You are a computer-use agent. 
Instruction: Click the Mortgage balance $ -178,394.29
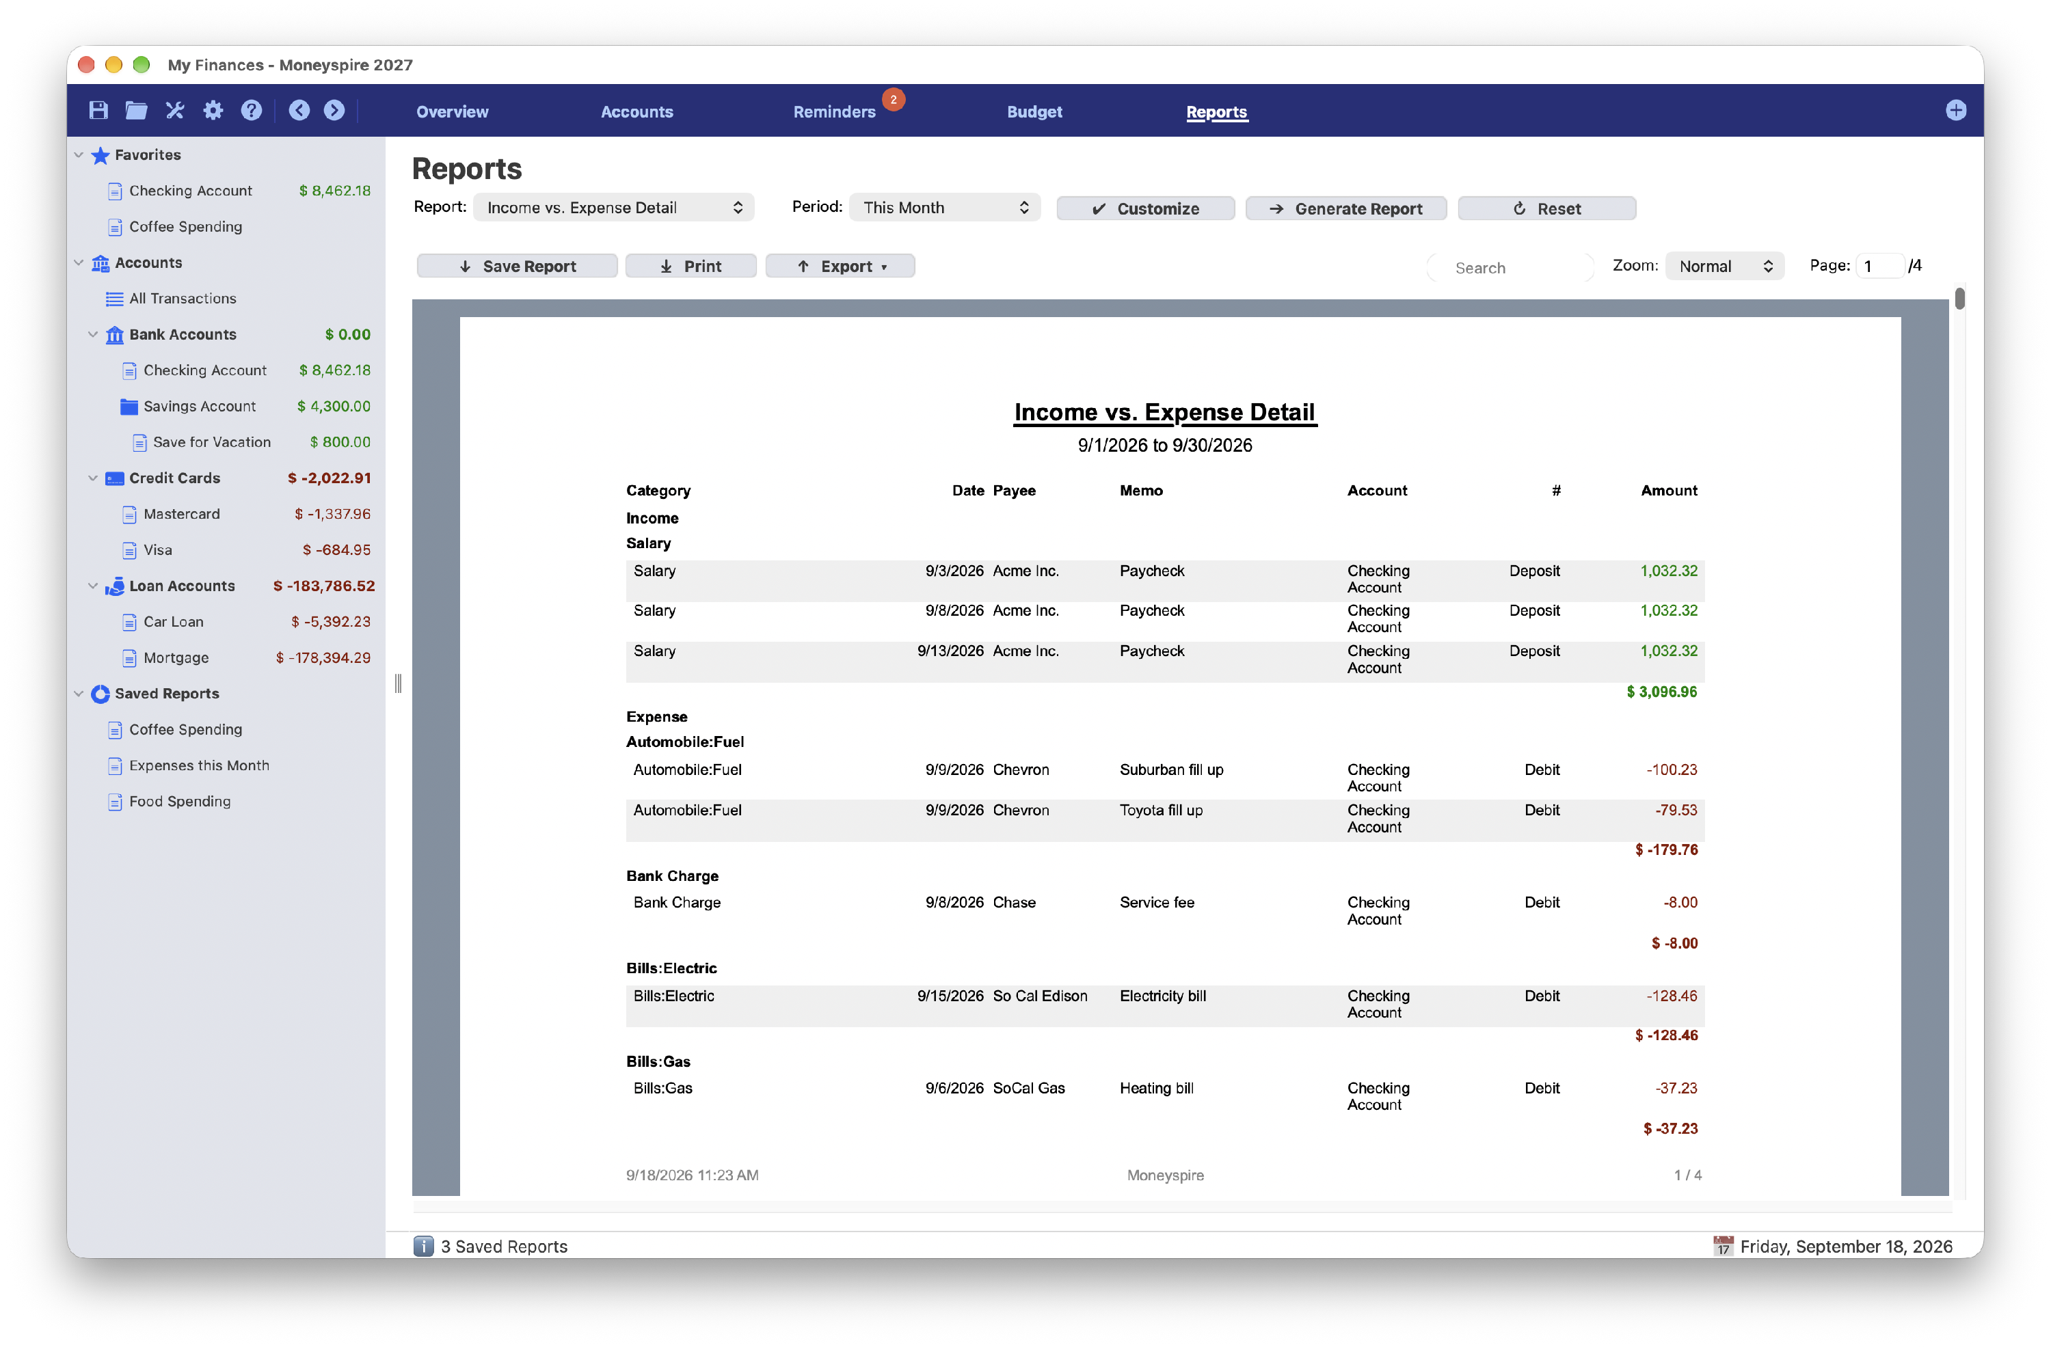tap(323, 658)
